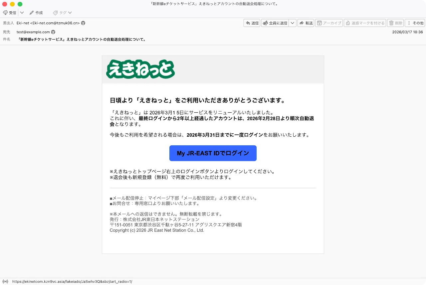Click the Copyright JR East Net Station line

(x=157, y=230)
